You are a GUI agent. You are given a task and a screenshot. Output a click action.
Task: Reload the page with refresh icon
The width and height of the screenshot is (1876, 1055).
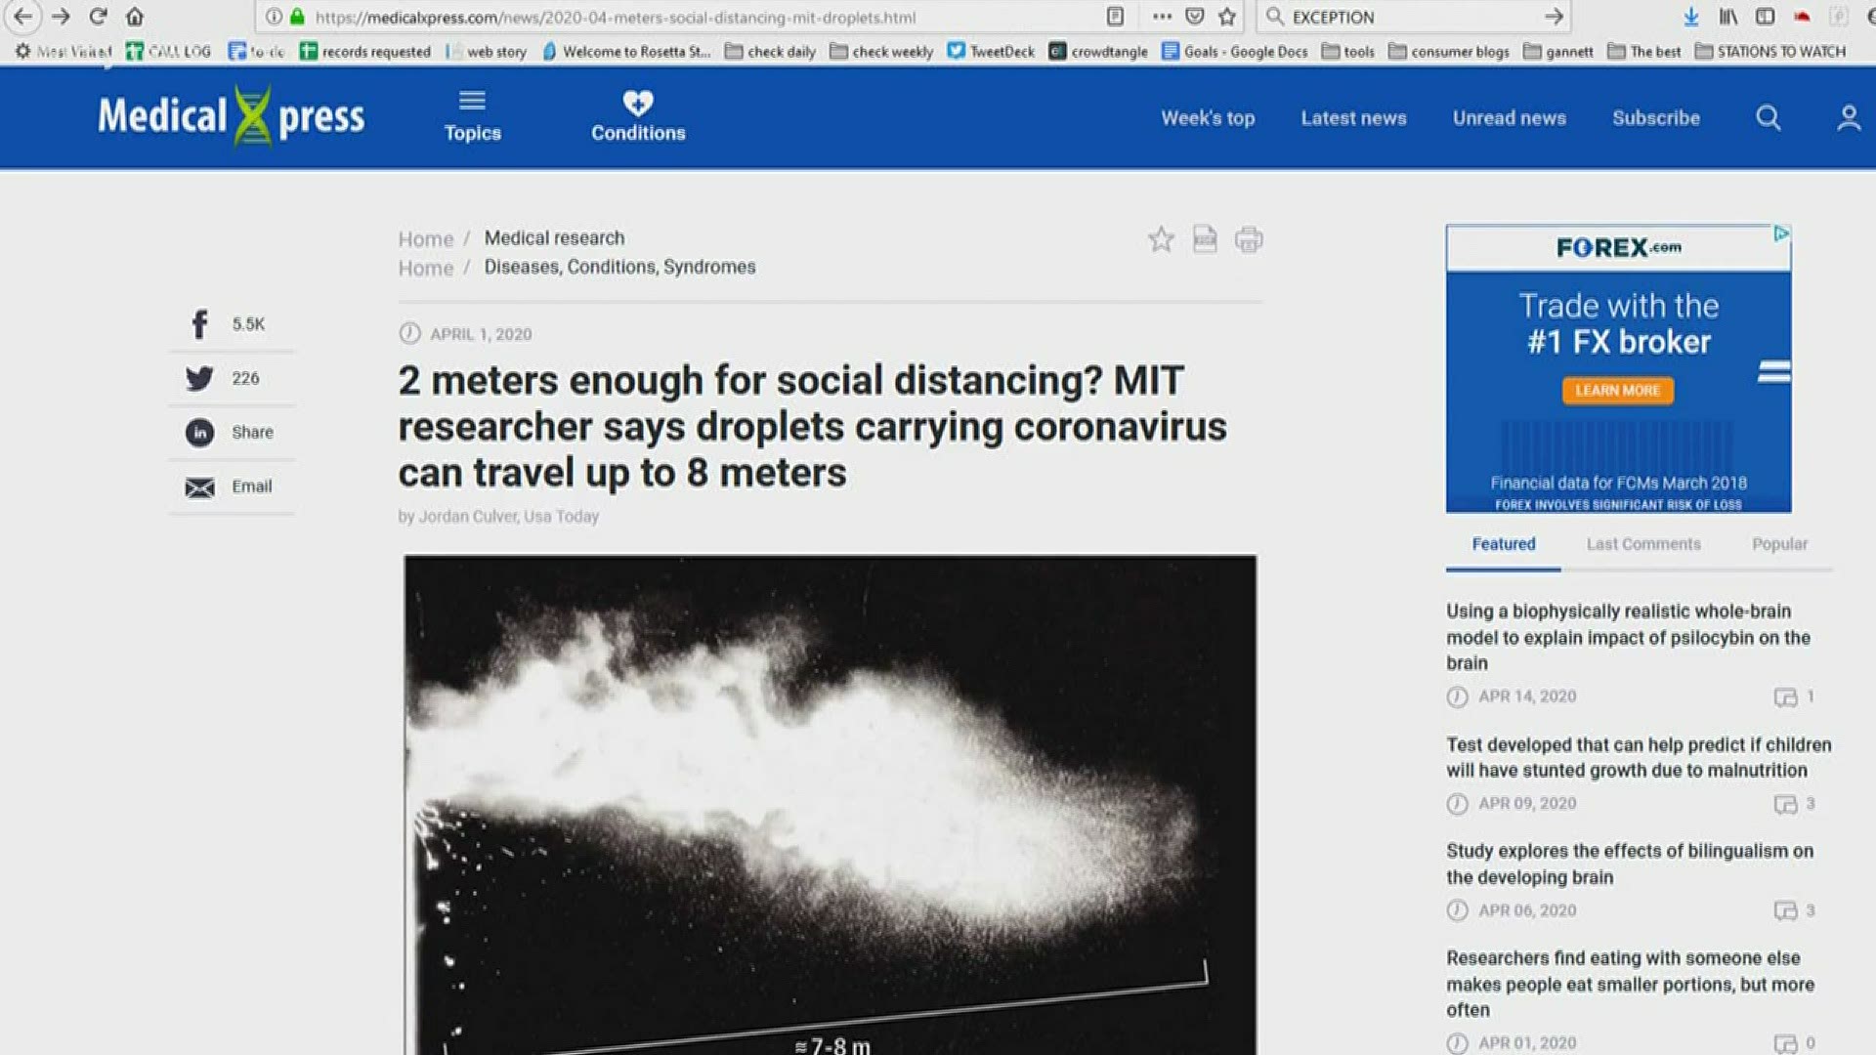coord(98,17)
